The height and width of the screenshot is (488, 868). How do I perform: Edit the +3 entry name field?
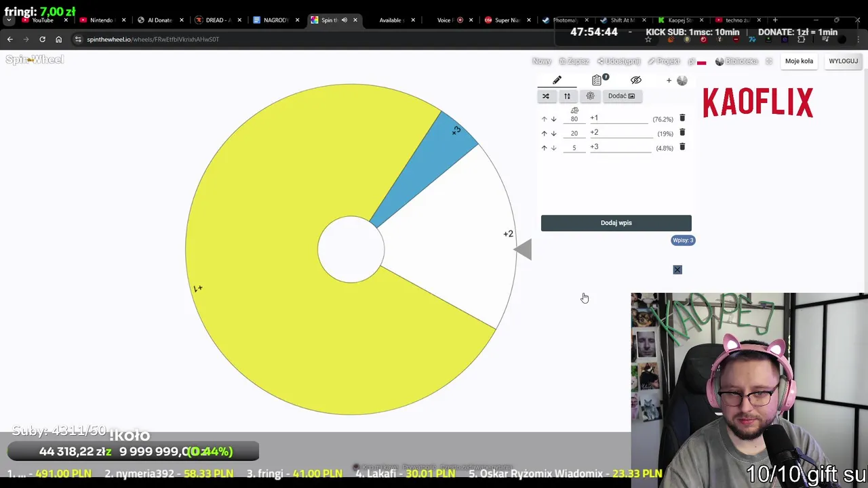tap(619, 147)
